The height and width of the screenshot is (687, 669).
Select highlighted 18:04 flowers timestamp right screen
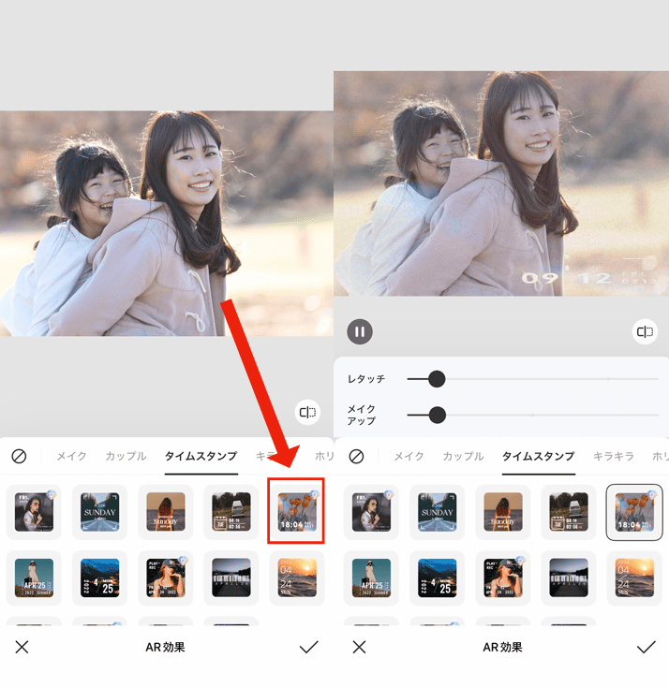634,512
